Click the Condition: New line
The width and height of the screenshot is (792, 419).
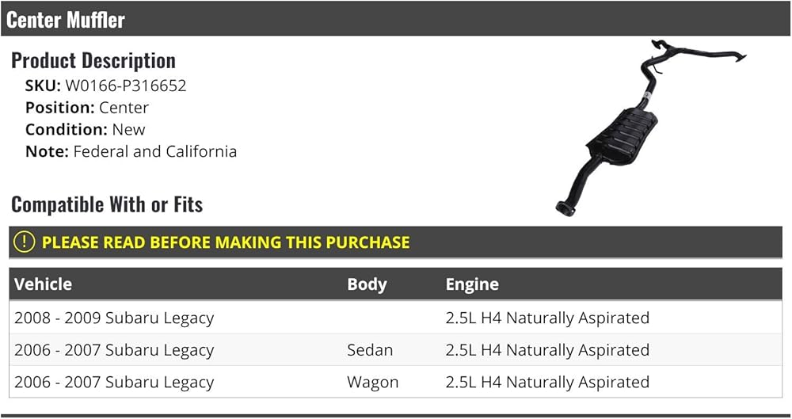(x=86, y=129)
